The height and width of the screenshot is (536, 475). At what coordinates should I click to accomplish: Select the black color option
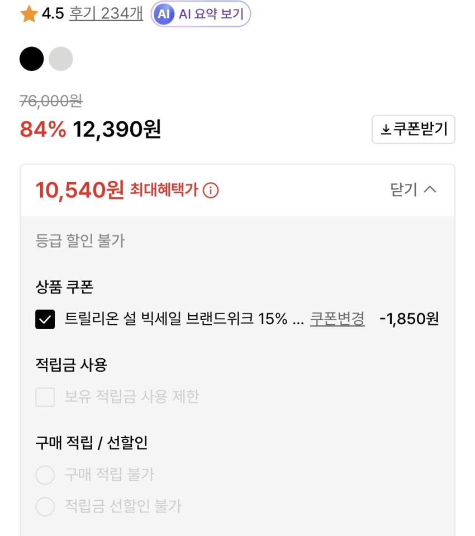coord(31,59)
